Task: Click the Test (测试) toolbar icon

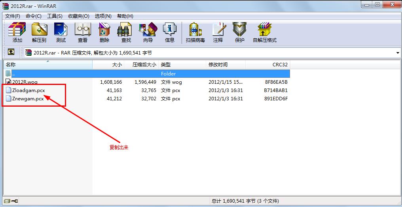Action: coord(61,29)
